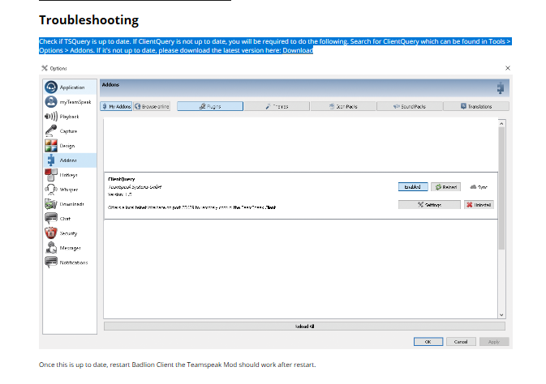Click the ClientQuery plugin name
546x384 pixels.
121,179
